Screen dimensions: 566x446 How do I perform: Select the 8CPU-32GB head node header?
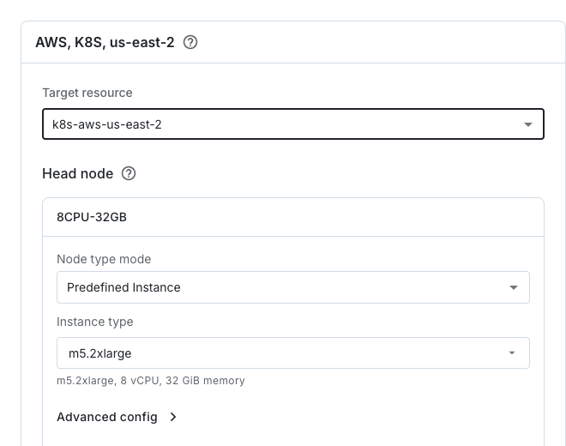(x=293, y=217)
